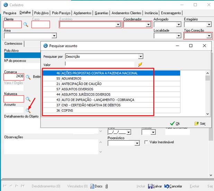
Task: Open the Estagiário dropdown
Action: pyautogui.click(x=209, y=24)
